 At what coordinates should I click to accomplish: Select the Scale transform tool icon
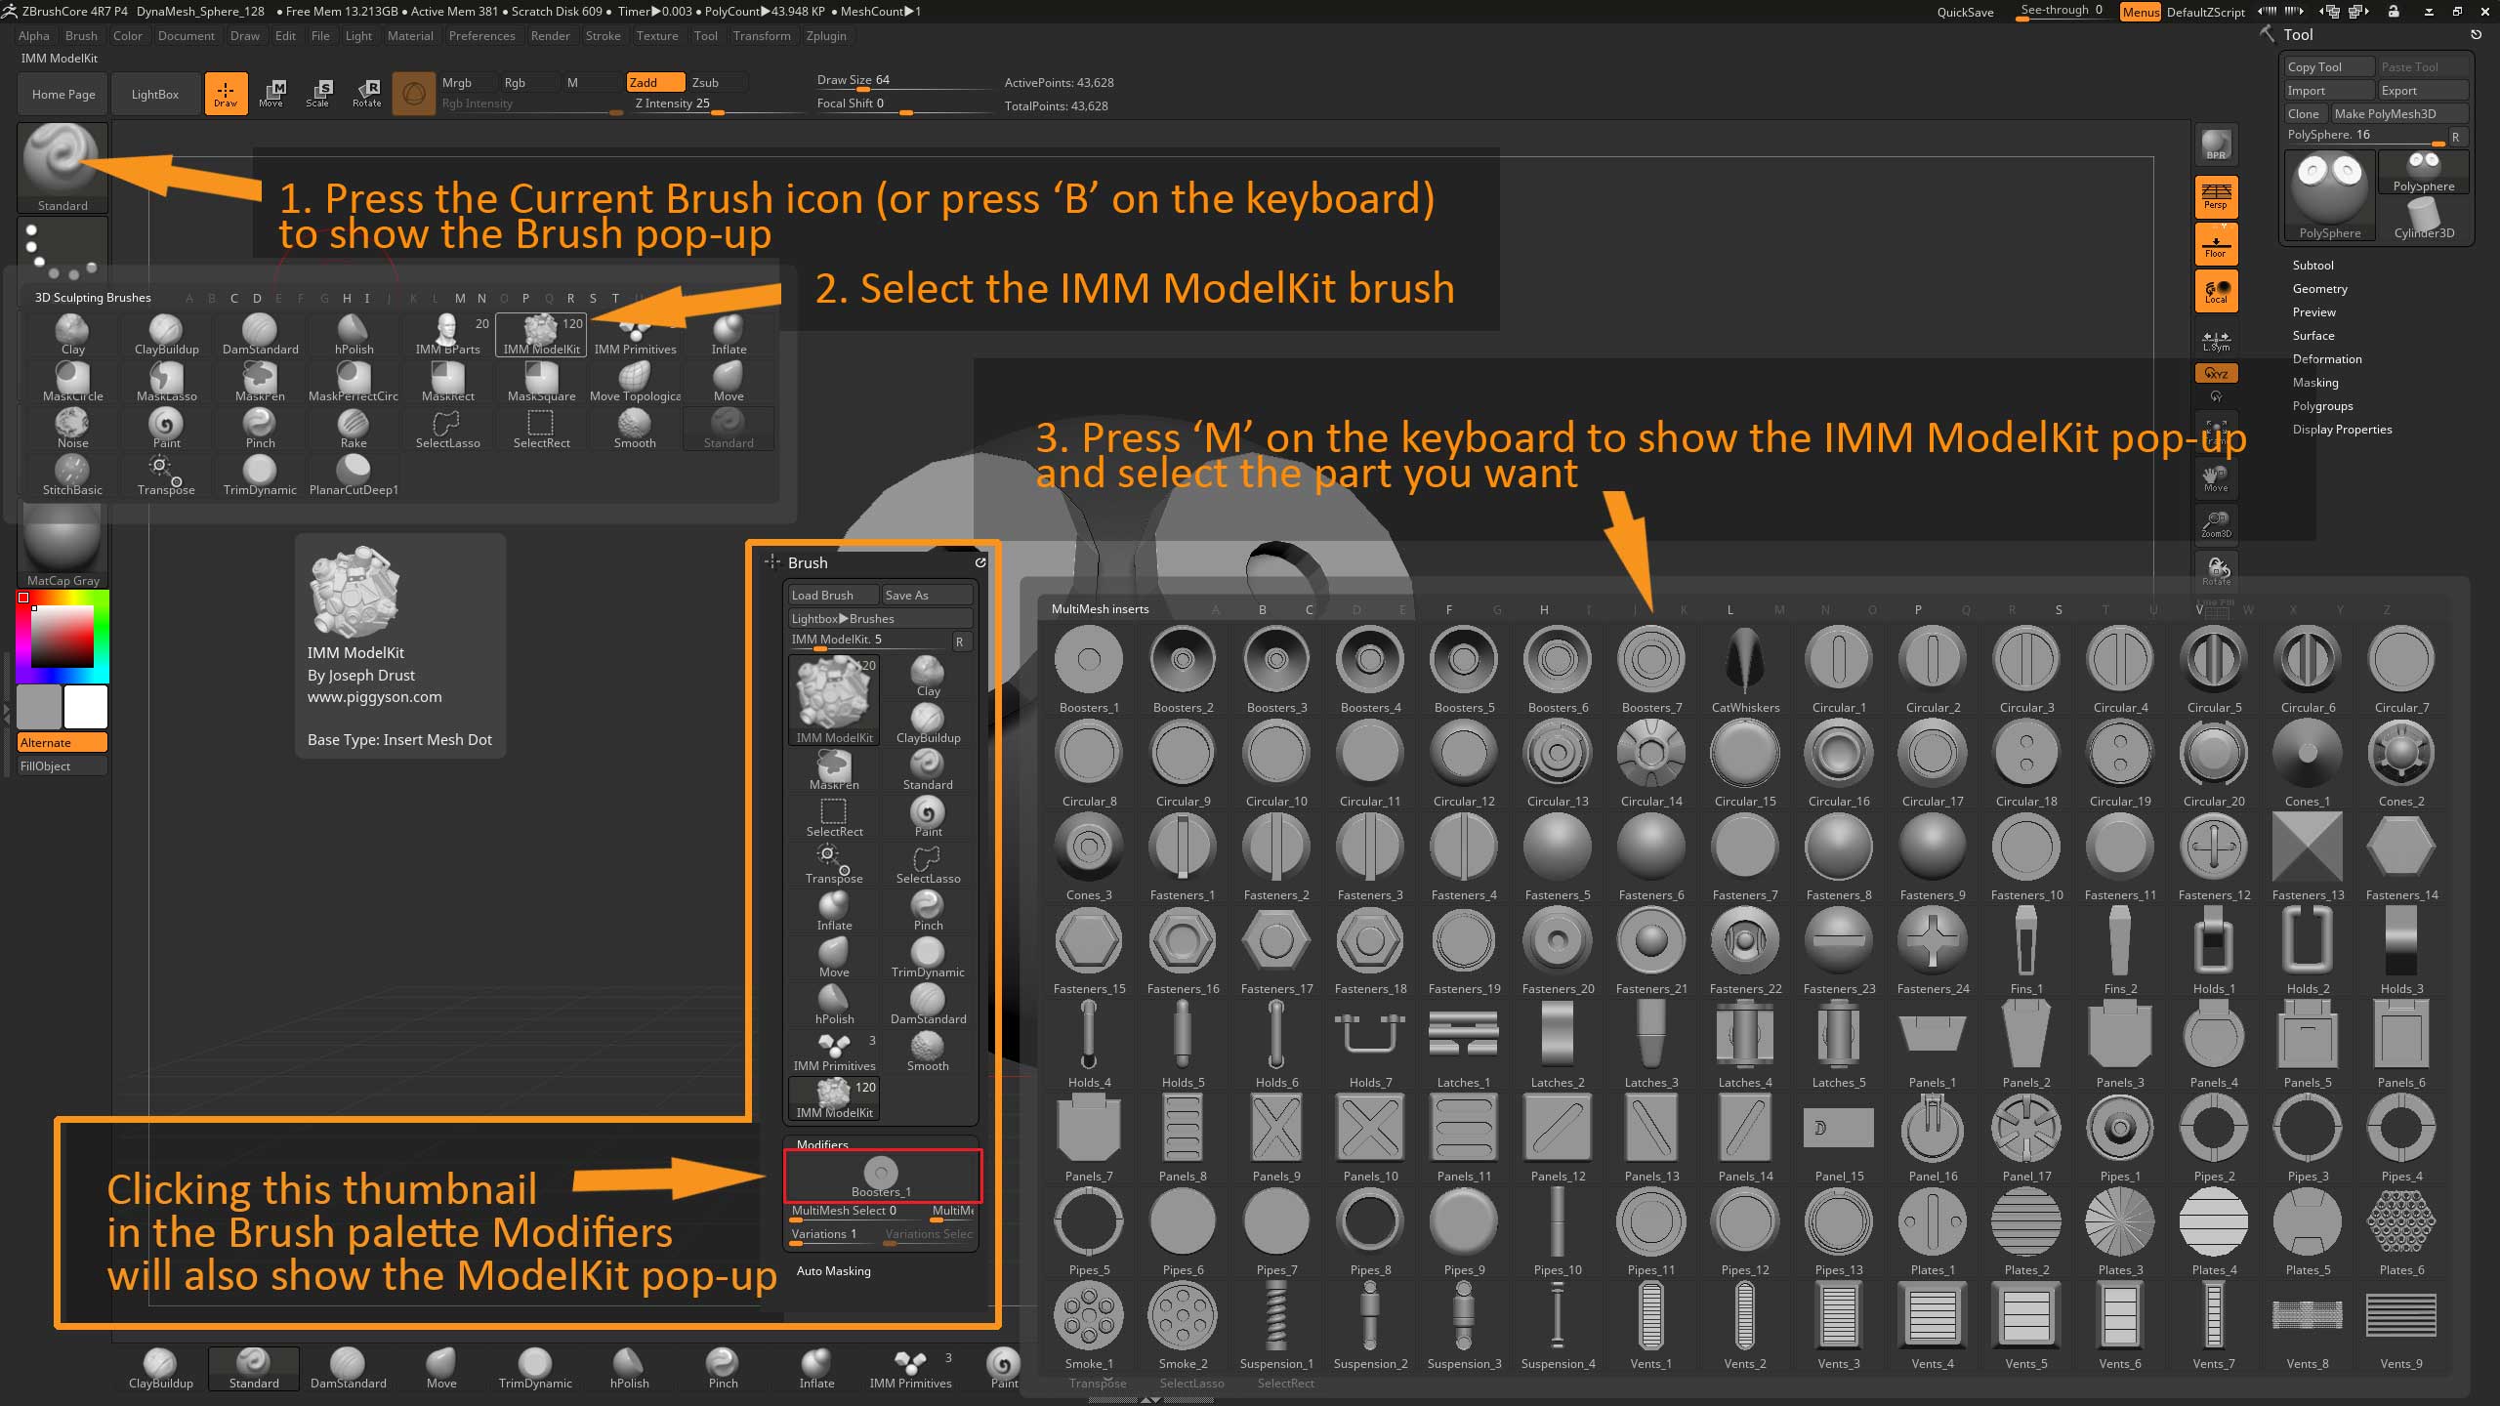point(318,93)
